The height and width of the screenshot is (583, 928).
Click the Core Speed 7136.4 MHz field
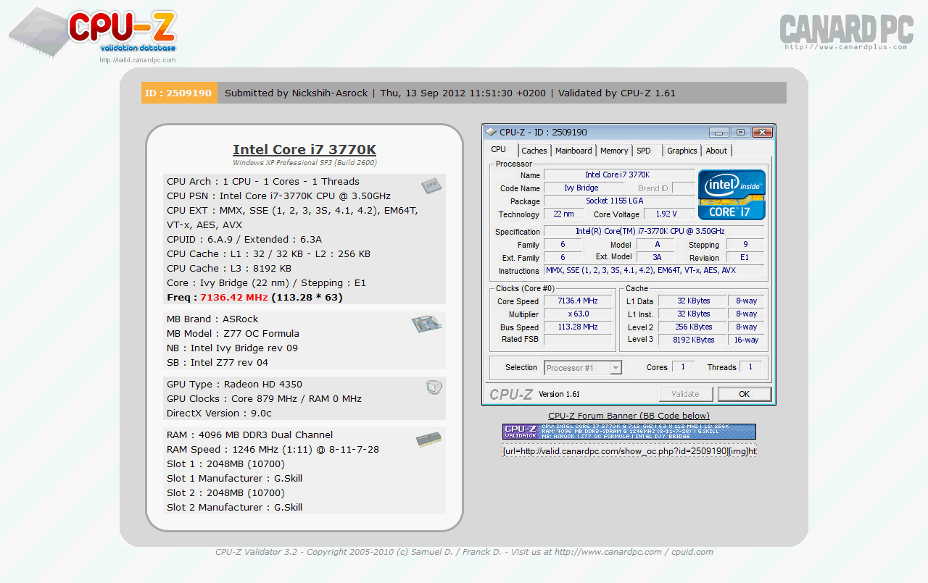coord(577,301)
